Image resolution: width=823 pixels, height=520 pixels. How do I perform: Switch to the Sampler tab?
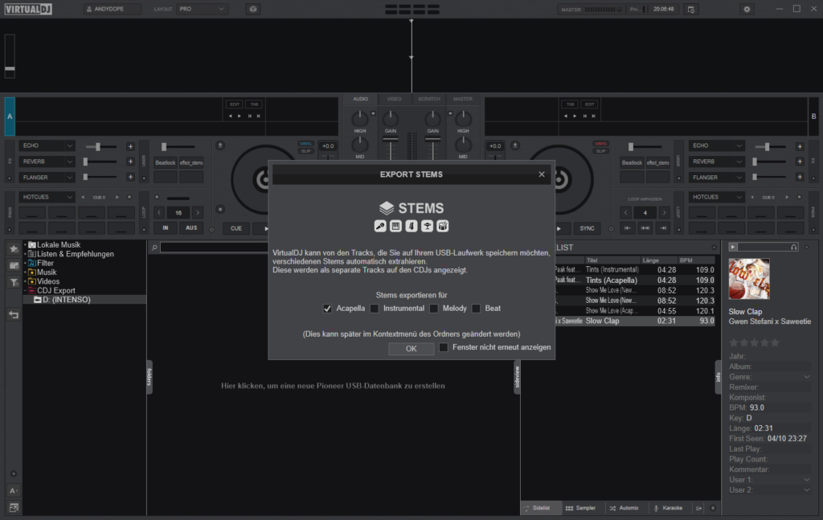[x=579, y=508]
